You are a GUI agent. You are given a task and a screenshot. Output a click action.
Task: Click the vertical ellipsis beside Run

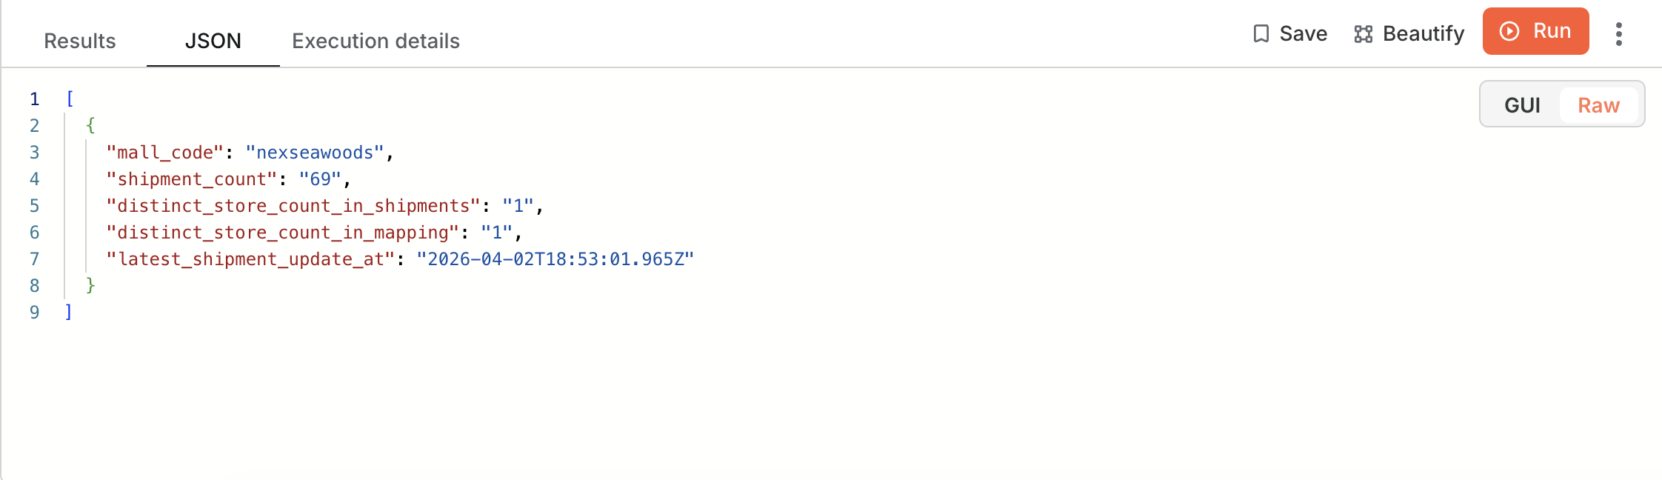tap(1618, 33)
